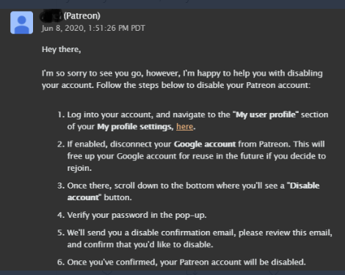Open the "here" profile settings link
Viewport: 345px width, 275px height.
pyautogui.click(x=185, y=127)
